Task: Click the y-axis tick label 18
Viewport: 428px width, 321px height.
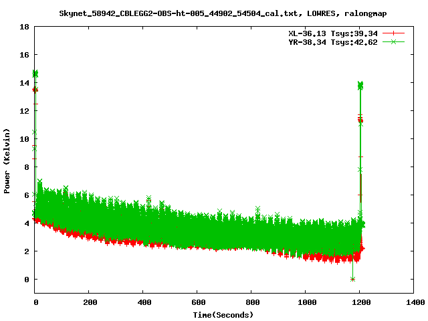Action: 24,27
